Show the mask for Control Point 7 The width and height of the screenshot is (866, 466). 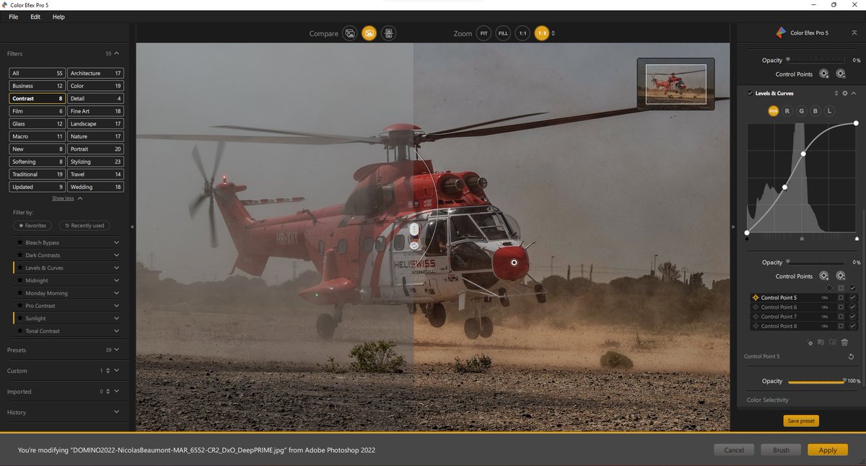[841, 317]
